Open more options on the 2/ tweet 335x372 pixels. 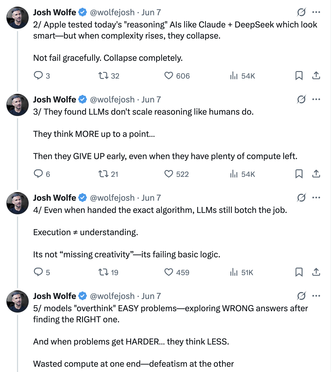[316, 12]
